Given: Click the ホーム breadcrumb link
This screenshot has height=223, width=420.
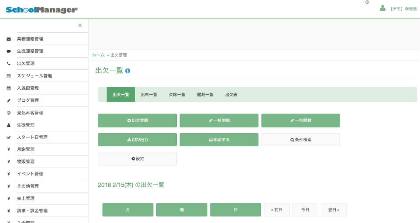Looking at the screenshot, I should pos(98,55).
